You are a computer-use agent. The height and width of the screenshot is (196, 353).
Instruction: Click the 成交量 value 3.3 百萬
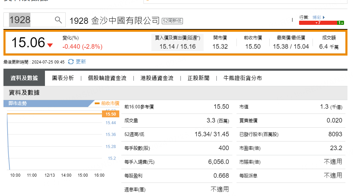pyautogui.click(x=218, y=120)
